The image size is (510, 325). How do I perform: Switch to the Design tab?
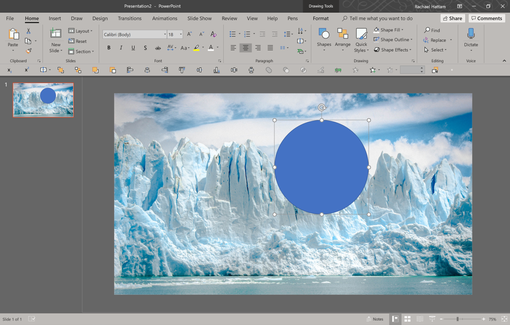click(x=100, y=18)
